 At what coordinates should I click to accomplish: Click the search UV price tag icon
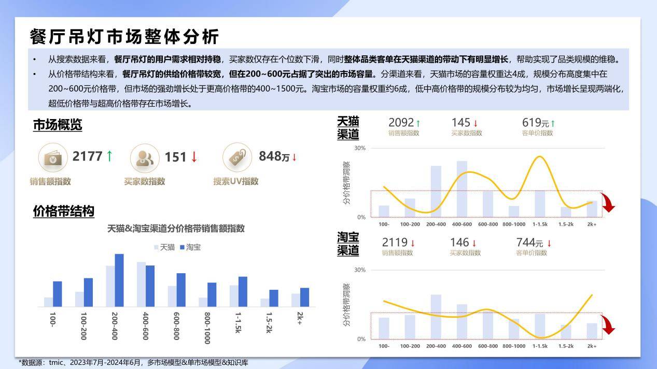237,157
